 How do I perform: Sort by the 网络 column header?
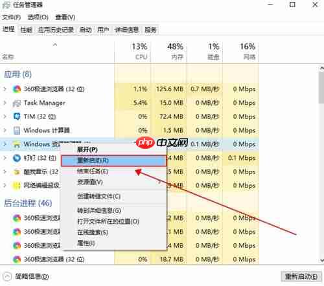coord(241,52)
